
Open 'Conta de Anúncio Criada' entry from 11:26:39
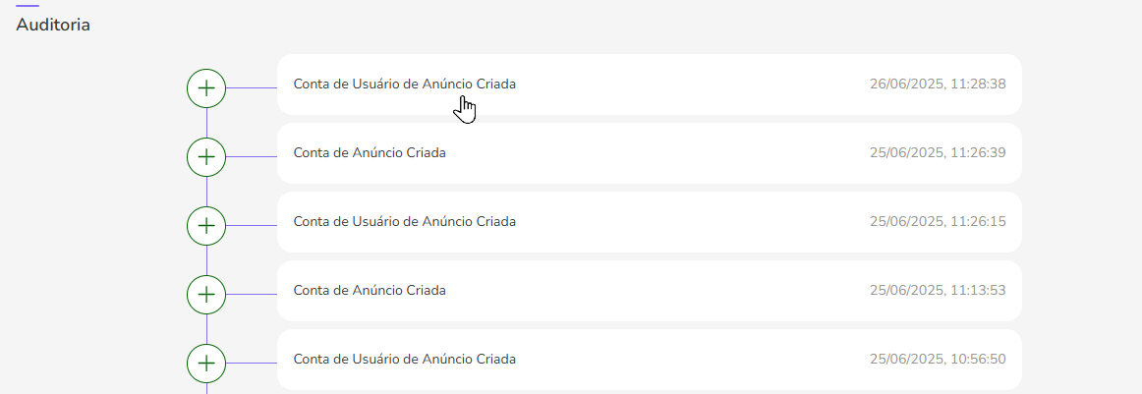(x=370, y=153)
